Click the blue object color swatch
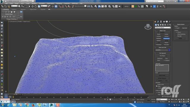The height and width of the screenshot is (107, 190). [x=170, y=50]
